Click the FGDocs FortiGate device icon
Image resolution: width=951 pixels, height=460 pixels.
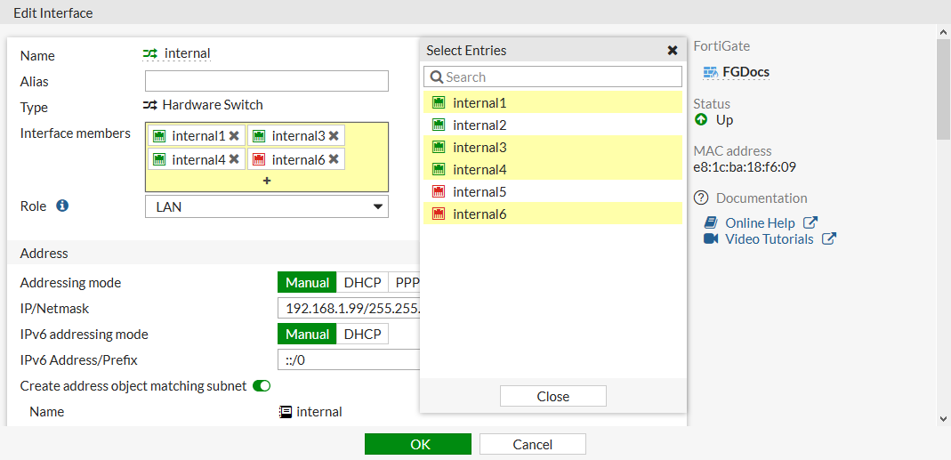tap(710, 72)
